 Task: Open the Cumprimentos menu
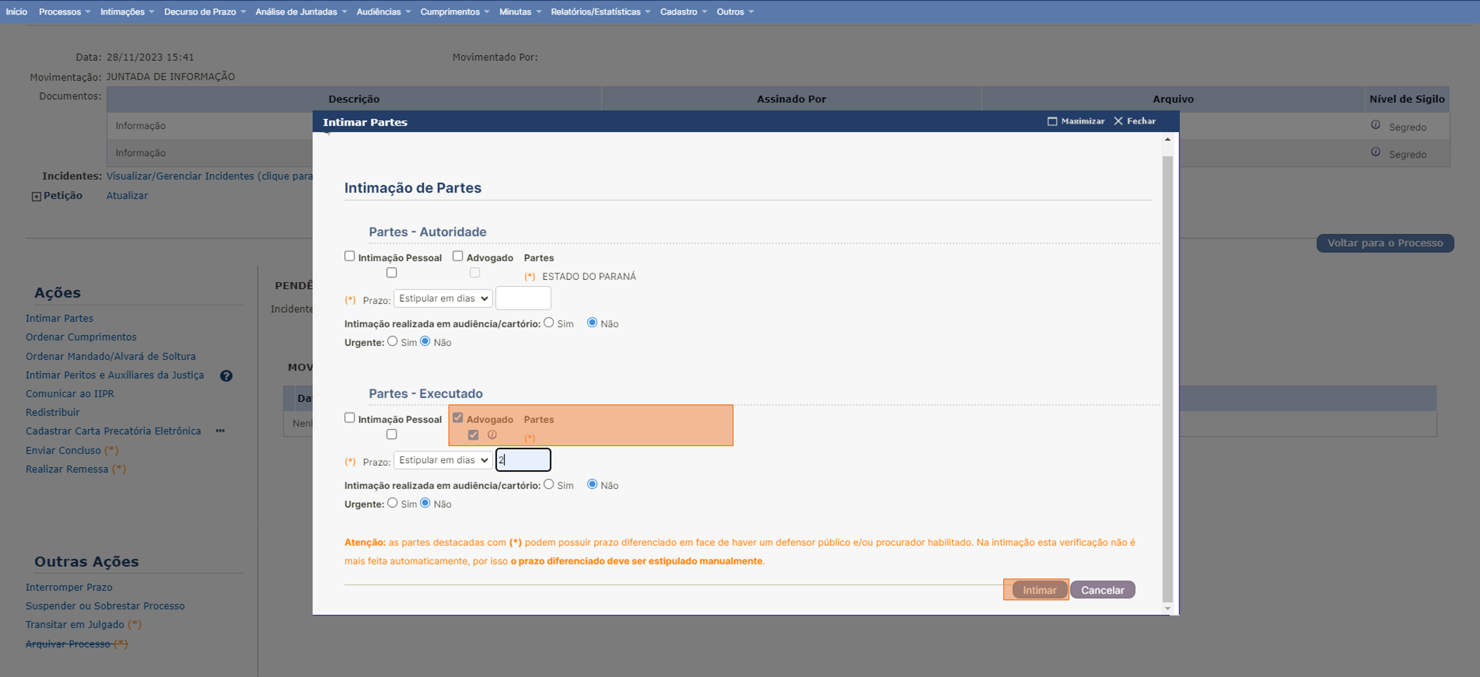coord(454,11)
